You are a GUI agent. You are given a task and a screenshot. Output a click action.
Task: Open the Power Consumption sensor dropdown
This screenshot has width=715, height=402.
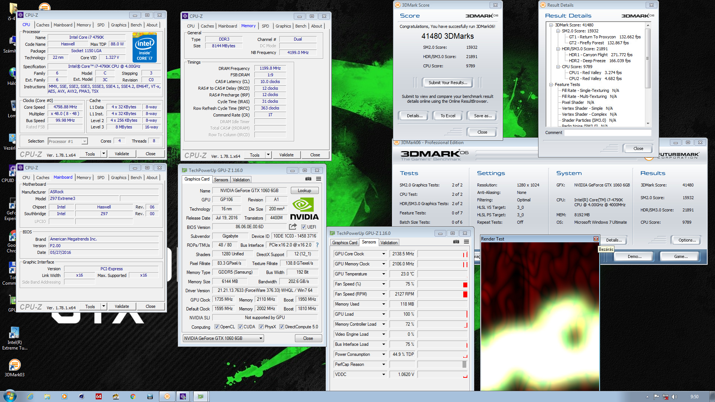[x=384, y=354]
